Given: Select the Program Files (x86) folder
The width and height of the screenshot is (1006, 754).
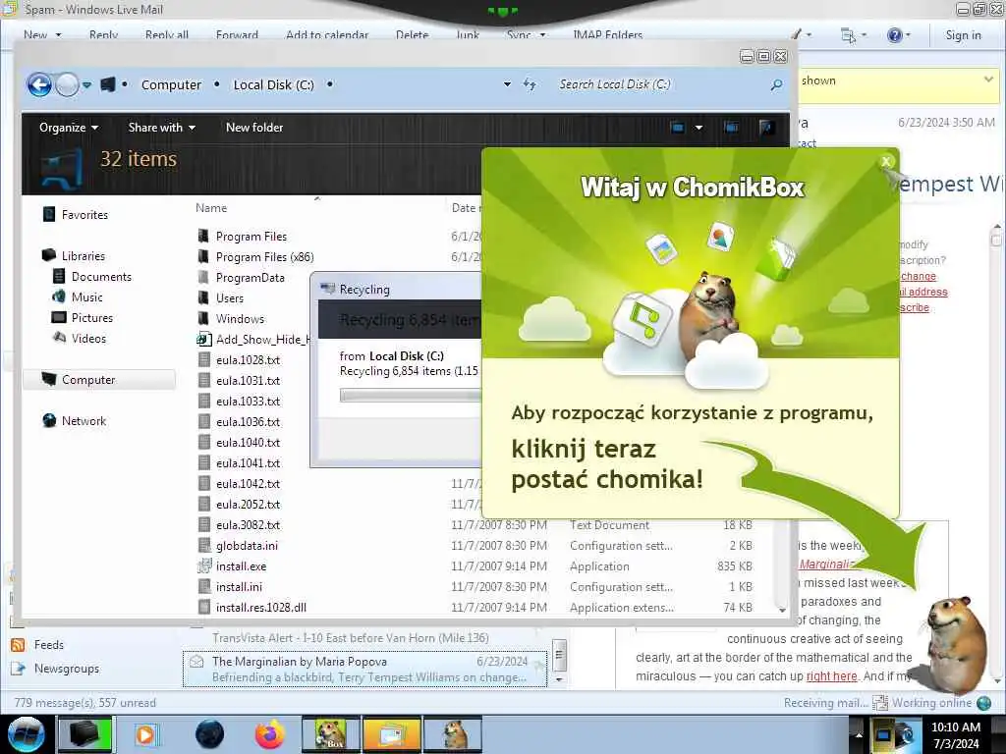Looking at the screenshot, I should [x=264, y=257].
